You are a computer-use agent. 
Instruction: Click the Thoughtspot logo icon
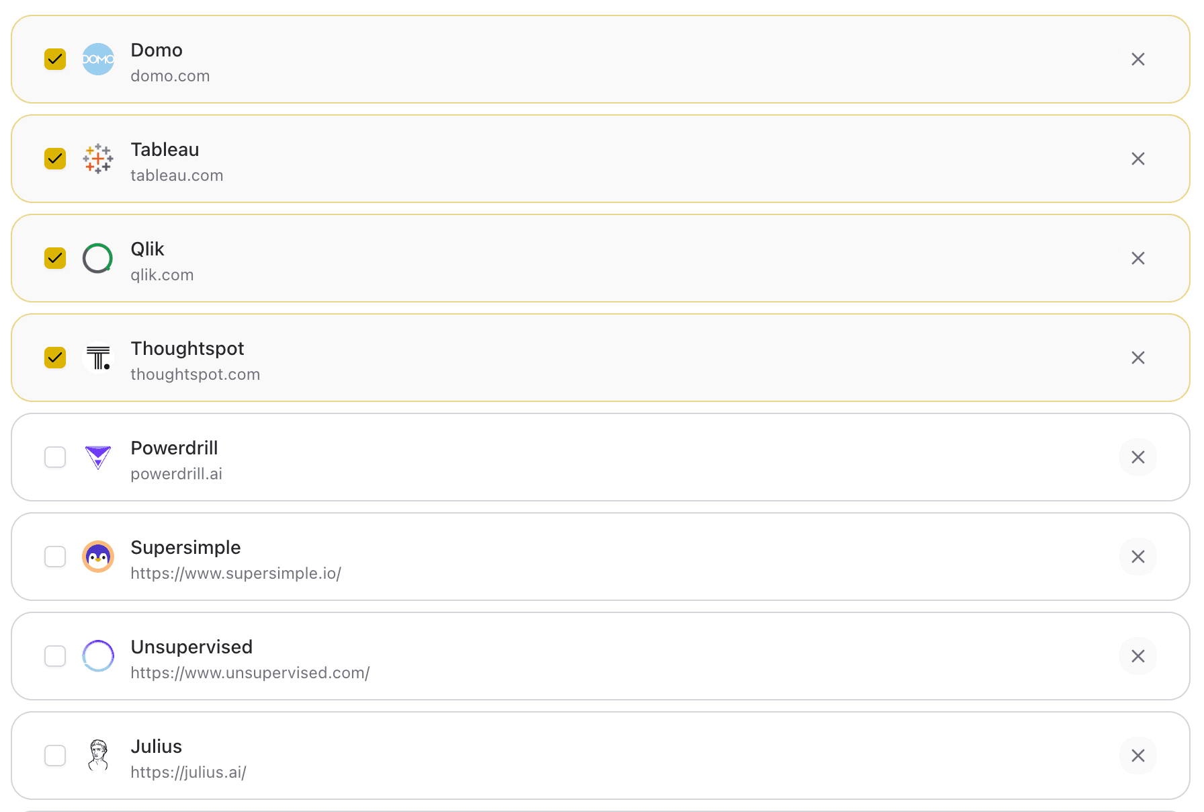(98, 358)
